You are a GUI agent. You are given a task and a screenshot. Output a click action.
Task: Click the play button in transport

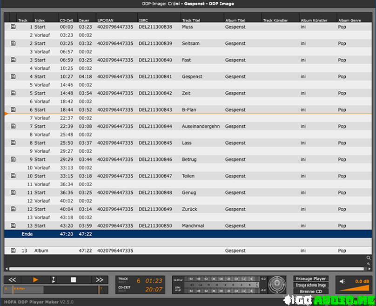click(35, 279)
